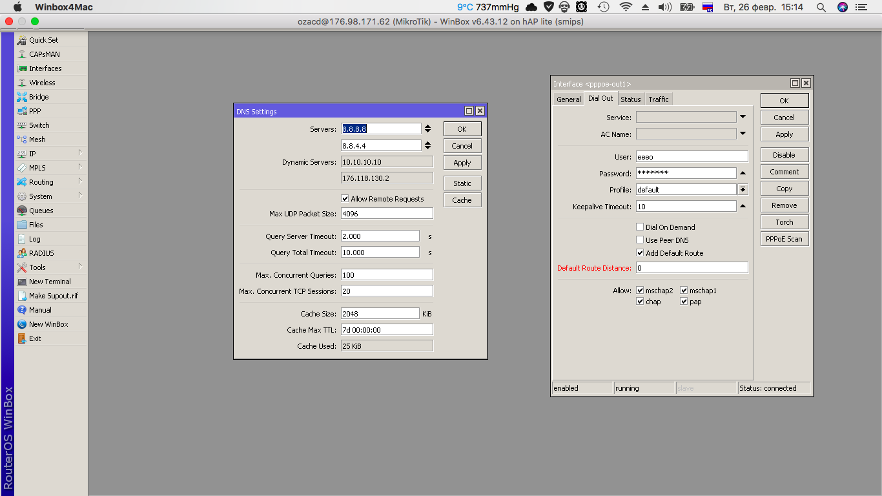Open the Mesh menu icon

[x=22, y=139]
